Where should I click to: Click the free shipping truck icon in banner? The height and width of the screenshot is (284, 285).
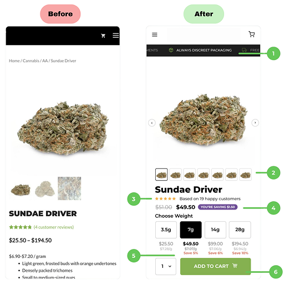[x=244, y=50]
